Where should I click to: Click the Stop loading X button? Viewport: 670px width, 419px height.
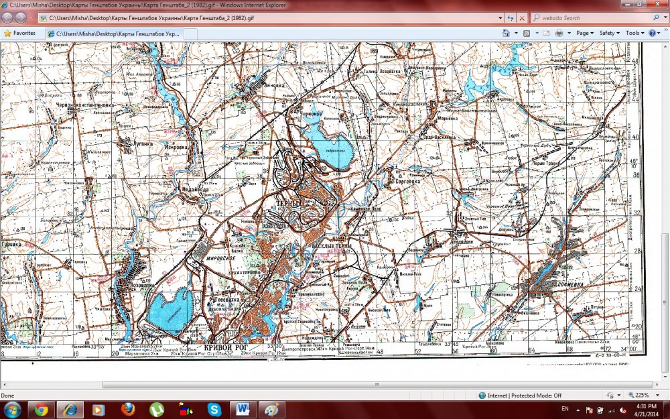(523, 18)
